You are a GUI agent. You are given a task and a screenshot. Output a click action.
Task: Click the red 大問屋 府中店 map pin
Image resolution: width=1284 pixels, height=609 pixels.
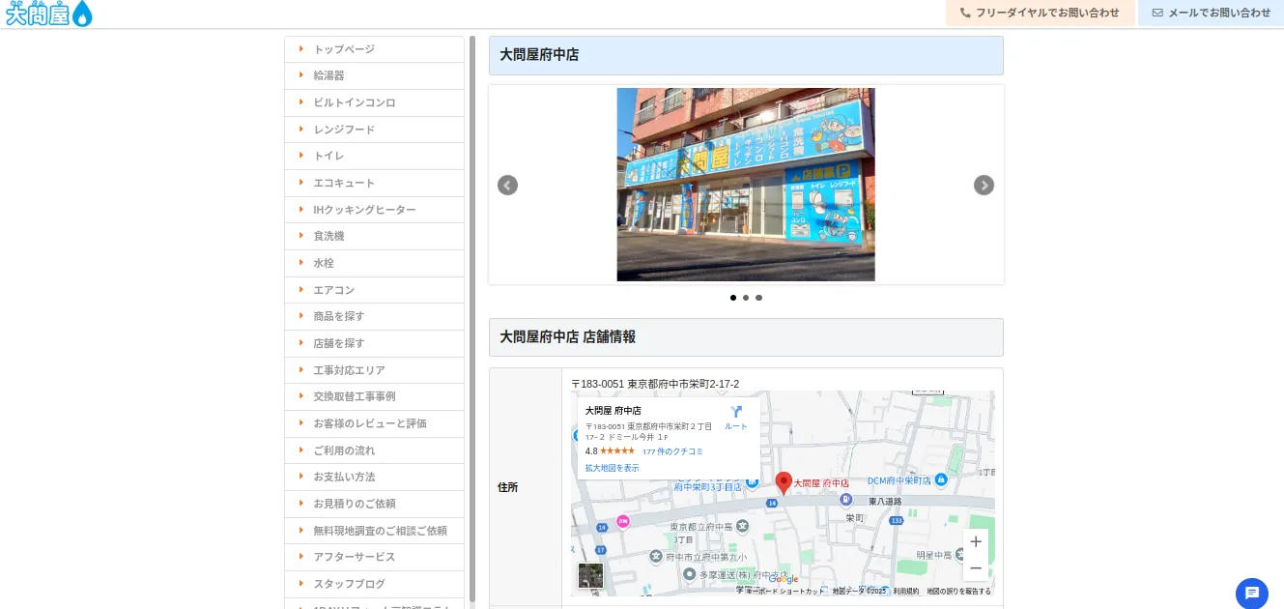point(784,482)
